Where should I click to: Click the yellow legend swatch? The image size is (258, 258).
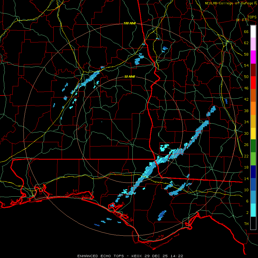click(253, 133)
